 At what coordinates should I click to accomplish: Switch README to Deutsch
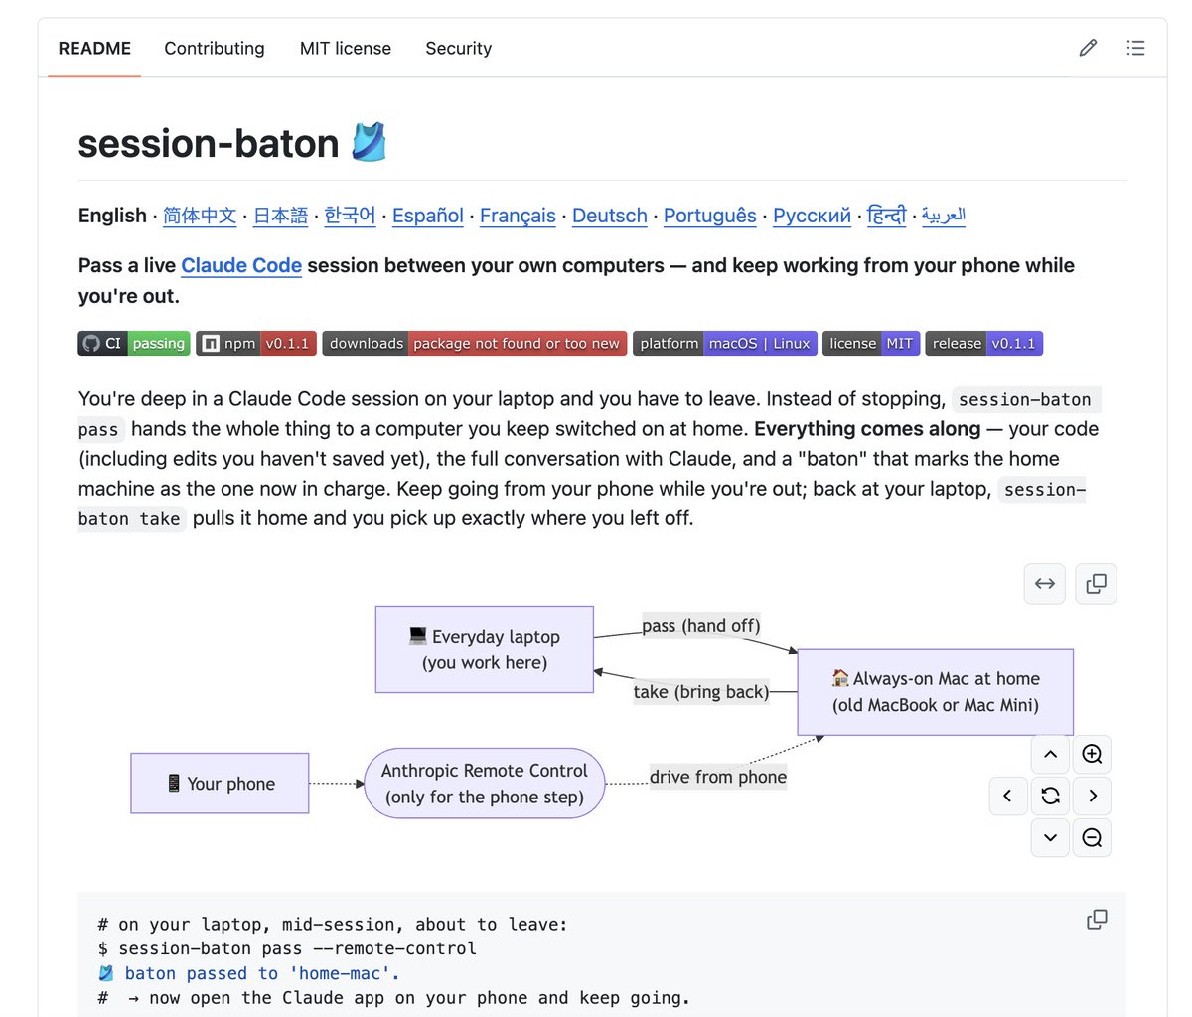(x=610, y=216)
